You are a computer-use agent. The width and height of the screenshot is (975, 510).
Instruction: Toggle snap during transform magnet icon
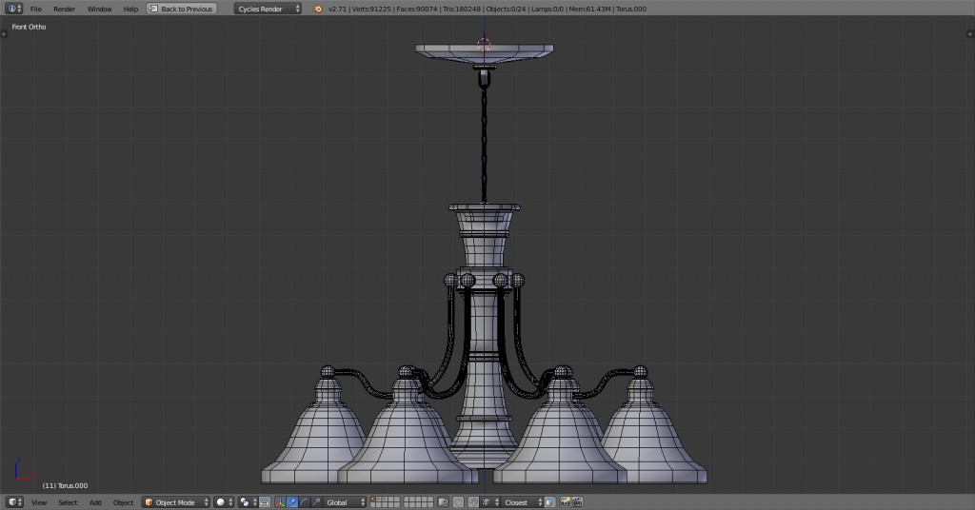(x=473, y=502)
